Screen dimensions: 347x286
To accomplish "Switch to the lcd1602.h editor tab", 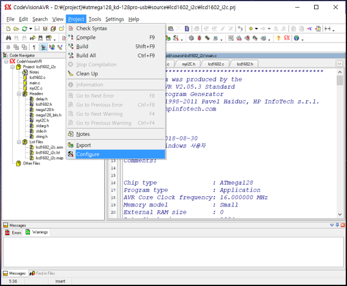I will (245, 64).
